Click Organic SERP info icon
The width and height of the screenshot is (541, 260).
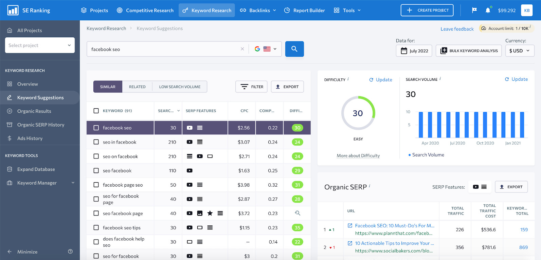click(x=369, y=186)
